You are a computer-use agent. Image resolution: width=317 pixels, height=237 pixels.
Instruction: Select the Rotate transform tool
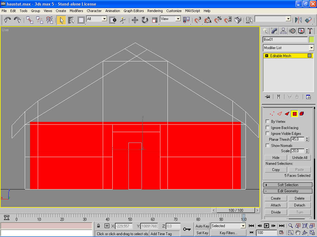pyautogui.click(x=145, y=20)
